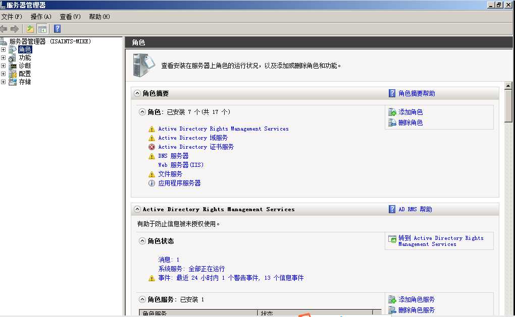Click error icon beside Active Directory 证书服务

point(151,147)
